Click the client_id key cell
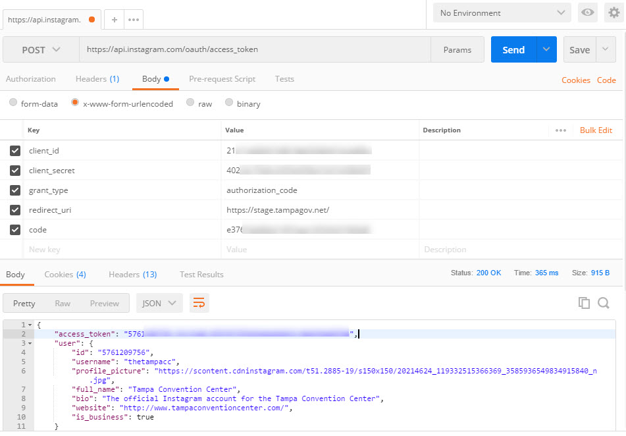The height and width of the screenshot is (436, 626). tap(122, 151)
